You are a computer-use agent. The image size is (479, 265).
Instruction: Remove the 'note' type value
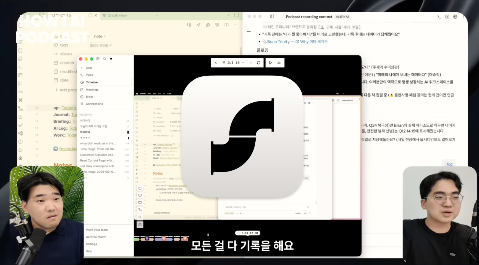tap(105, 36)
